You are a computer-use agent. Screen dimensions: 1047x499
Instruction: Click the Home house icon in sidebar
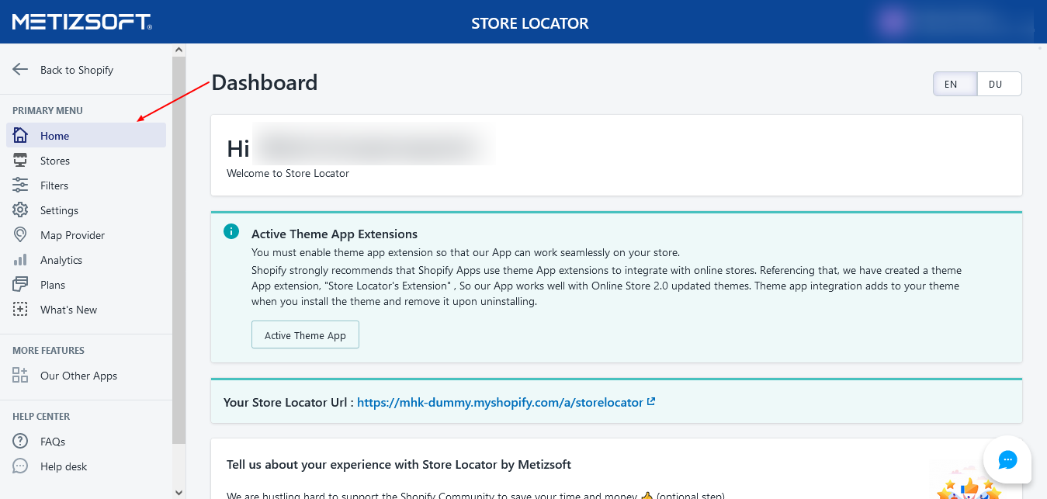tap(20, 136)
